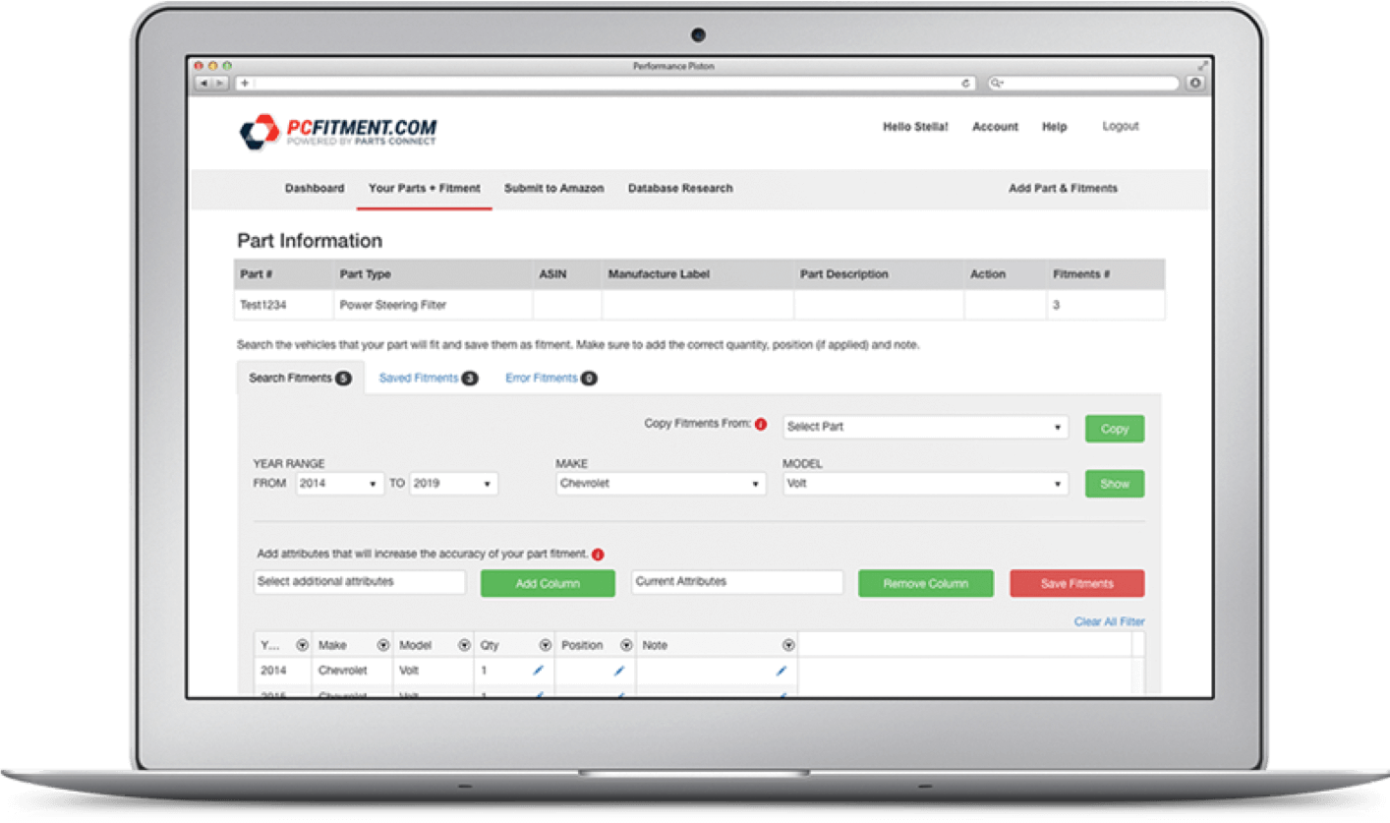Click the PCFitment.com logo
This screenshot has height=823, width=1390.
pos(338,132)
